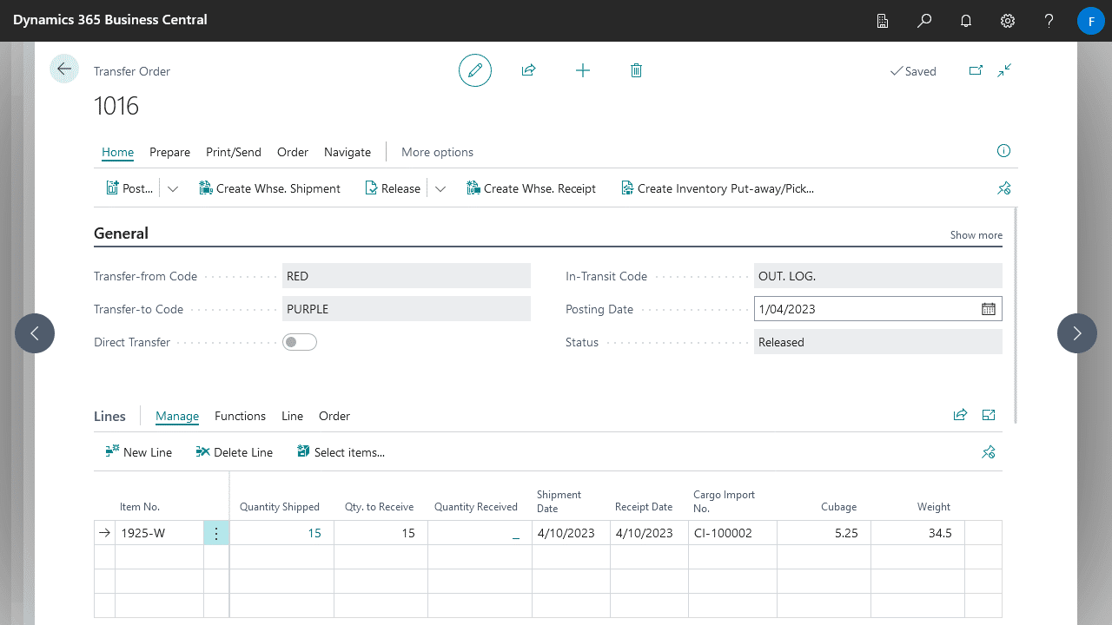Click Create Whse. Shipment button

pos(269,188)
